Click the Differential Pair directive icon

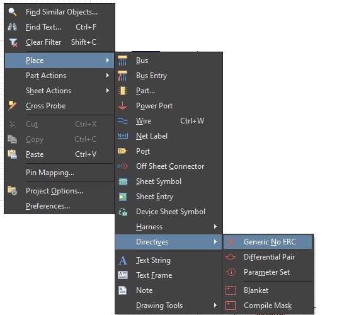tap(231, 257)
